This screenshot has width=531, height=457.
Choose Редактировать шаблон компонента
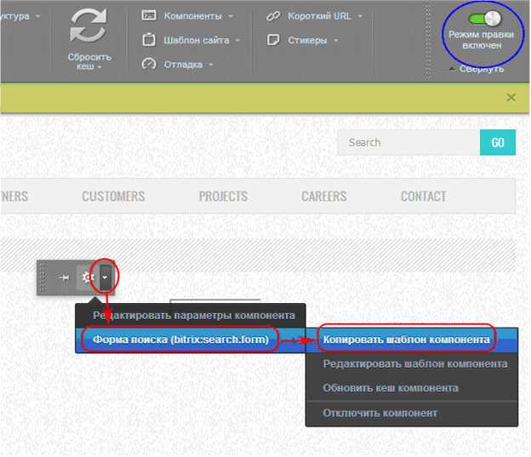[x=412, y=364]
